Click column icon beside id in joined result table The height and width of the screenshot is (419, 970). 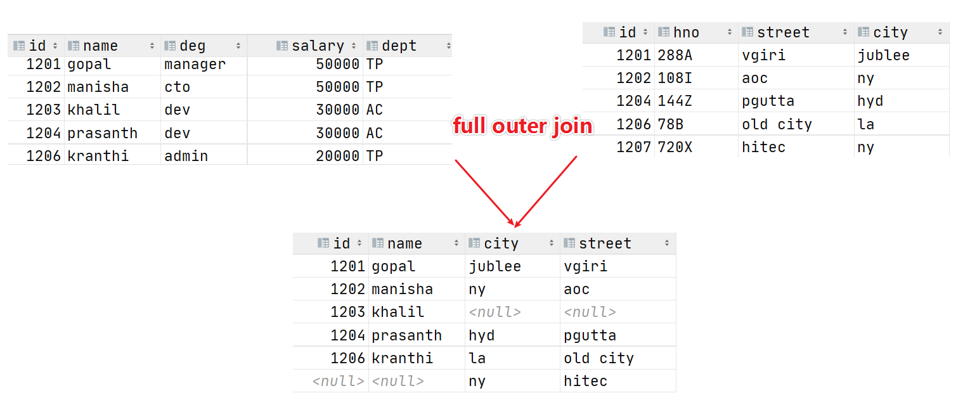click(323, 243)
